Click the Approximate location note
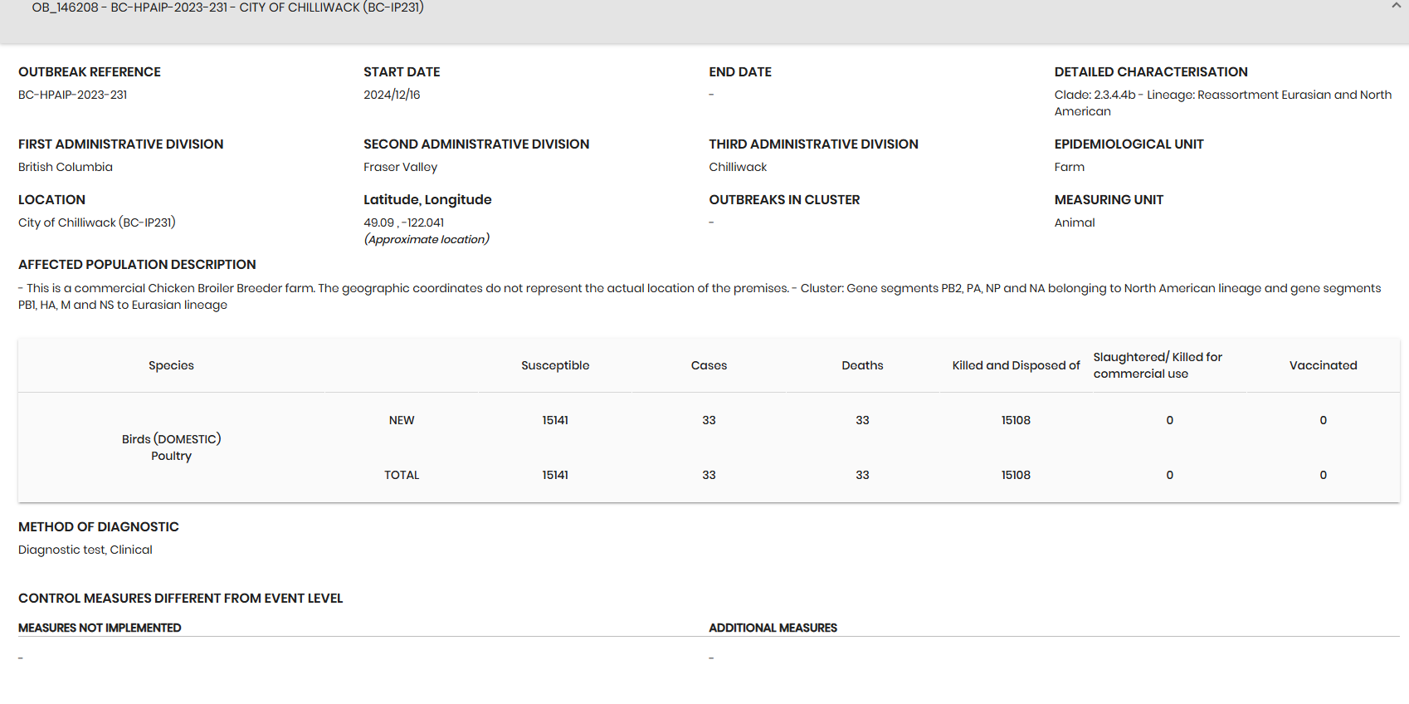Viewport: 1409px width, 704px height. tap(427, 239)
